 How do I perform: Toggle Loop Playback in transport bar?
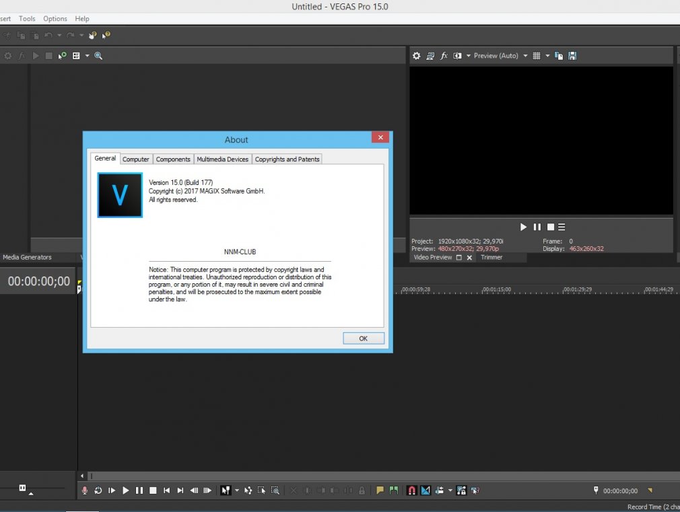(98, 490)
